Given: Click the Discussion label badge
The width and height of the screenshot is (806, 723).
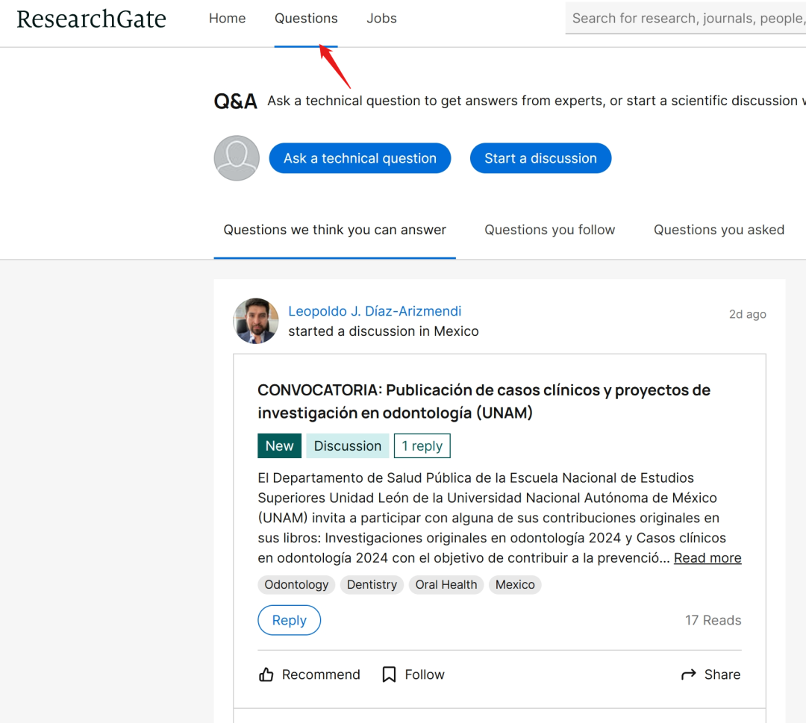Looking at the screenshot, I should coord(348,446).
